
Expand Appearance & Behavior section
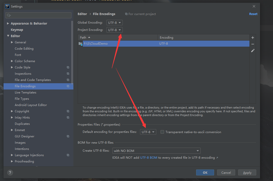coord(8,24)
